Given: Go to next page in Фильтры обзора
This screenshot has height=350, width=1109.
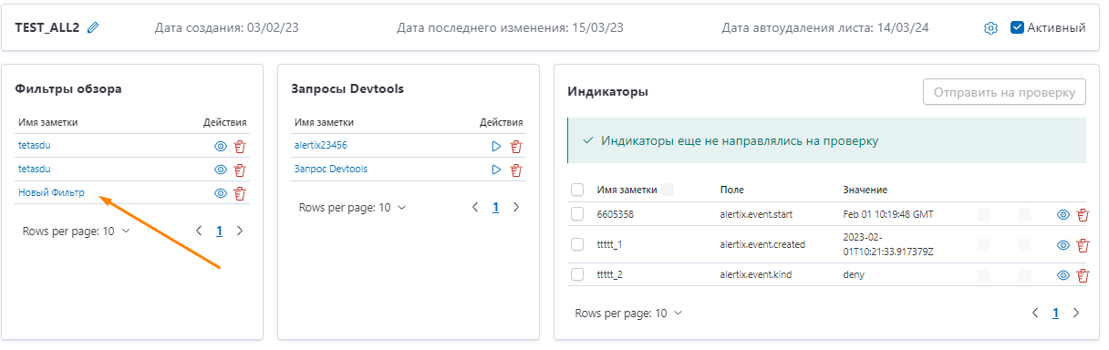Looking at the screenshot, I should [x=240, y=232].
